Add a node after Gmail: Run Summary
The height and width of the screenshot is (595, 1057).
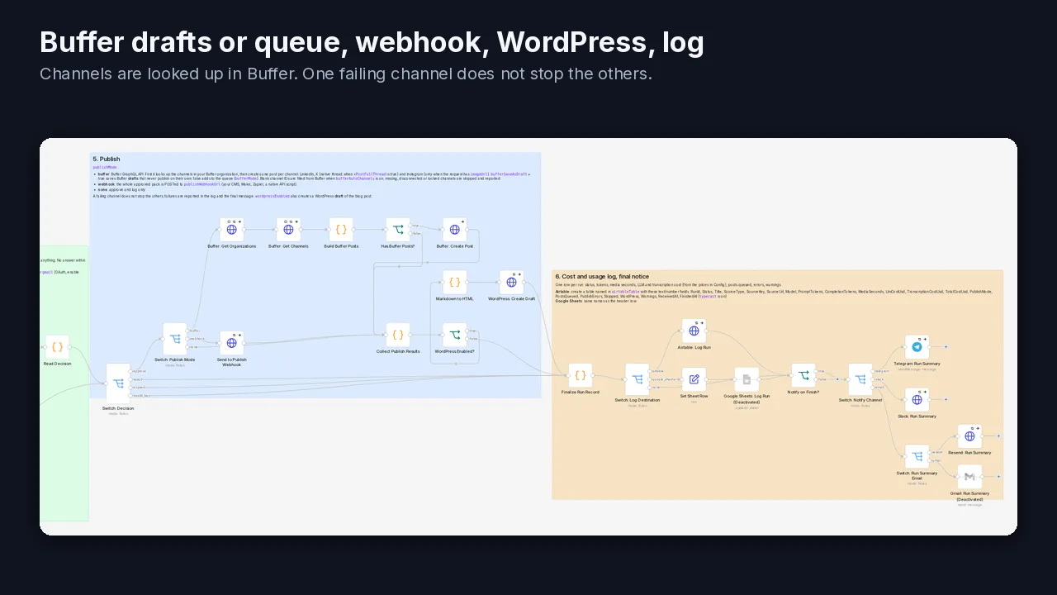point(999,477)
